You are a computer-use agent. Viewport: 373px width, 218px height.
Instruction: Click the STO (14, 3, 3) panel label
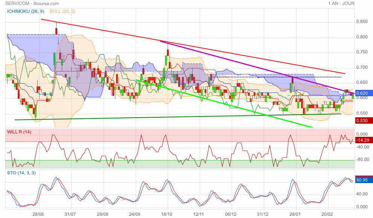(21, 173)
